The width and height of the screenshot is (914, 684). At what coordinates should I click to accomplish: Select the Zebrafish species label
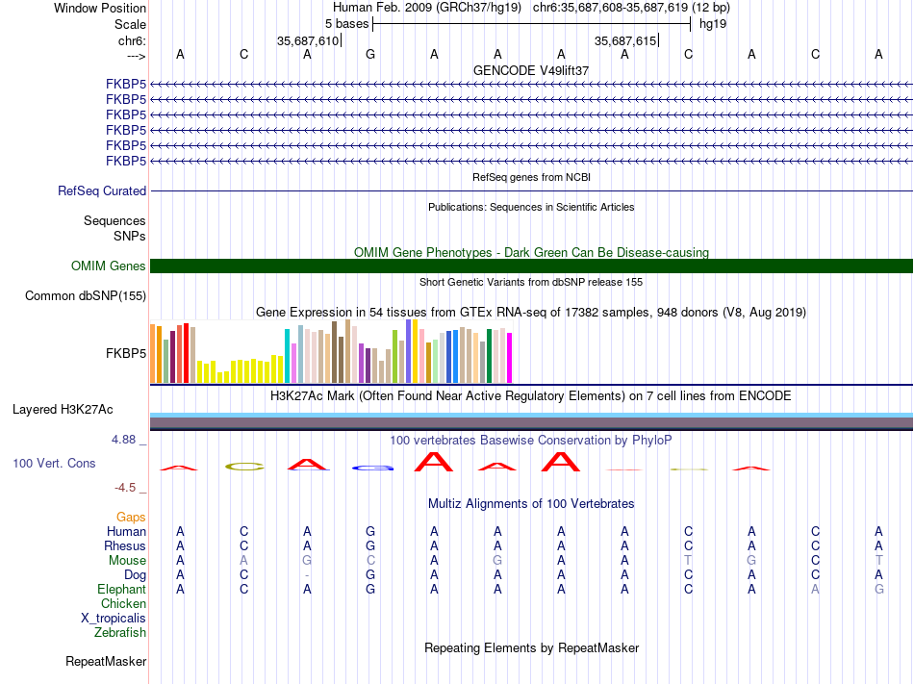coord(120,632)
